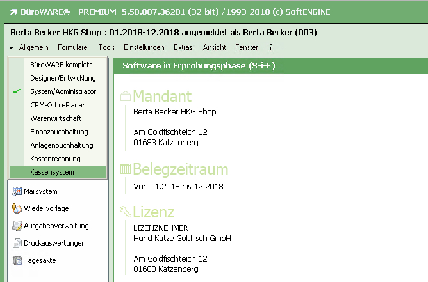Expand the arrow dropdown beside Allgemein
The height and width of the screenshot is (282, 428).
coord(12,48)
